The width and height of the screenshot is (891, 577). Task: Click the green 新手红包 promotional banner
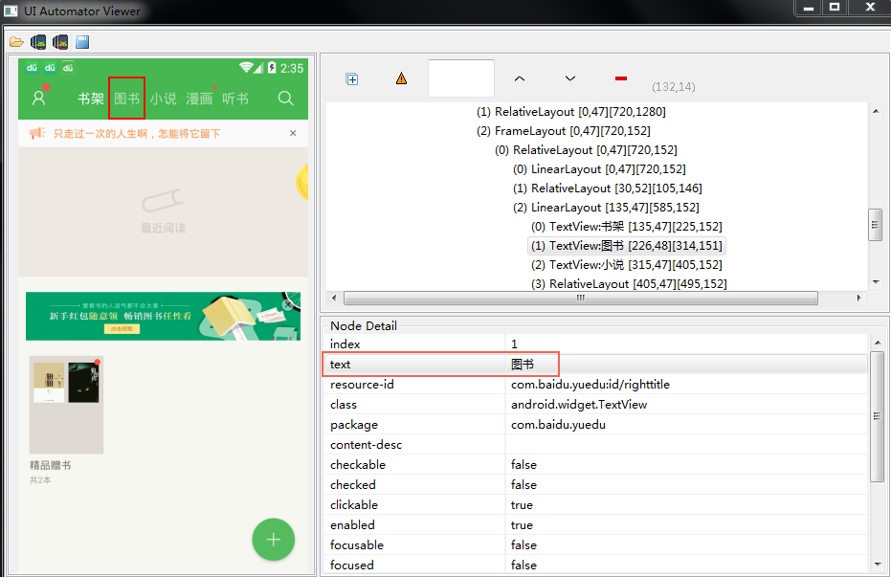click(163, 317)
